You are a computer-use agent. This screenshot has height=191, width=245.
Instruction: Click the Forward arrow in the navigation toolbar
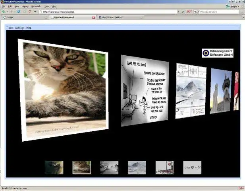[x=11, y=12]
